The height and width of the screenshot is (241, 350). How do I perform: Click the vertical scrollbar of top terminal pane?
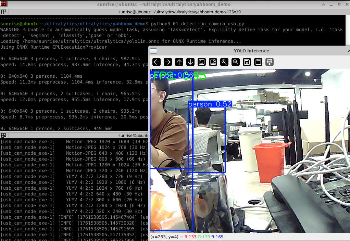(348, 30)
